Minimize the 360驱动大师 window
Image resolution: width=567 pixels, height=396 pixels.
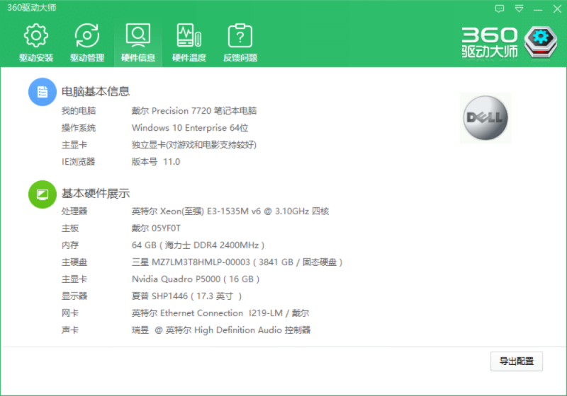click(x=538, y=9)
